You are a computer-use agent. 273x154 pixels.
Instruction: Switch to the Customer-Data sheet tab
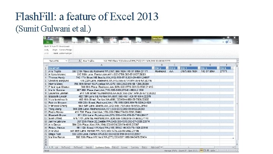tap(102, 148)
